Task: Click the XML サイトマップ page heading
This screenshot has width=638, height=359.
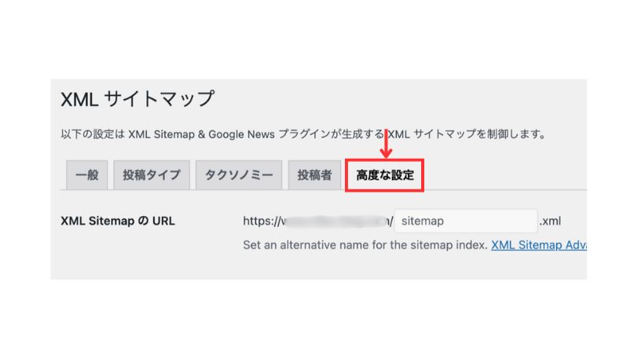Action: click(x=137, y=99)
